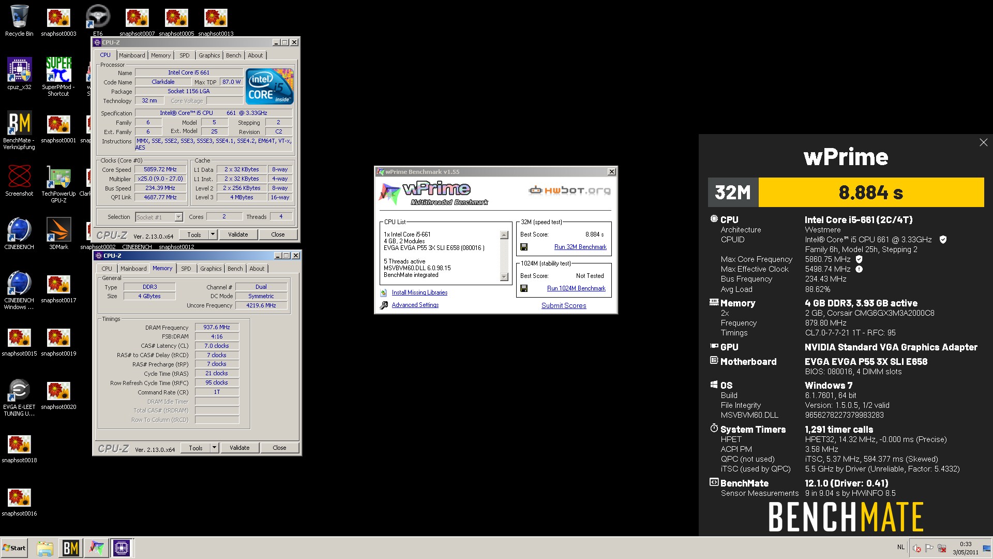The image size is (993, 559).
Task: Launch TechPowerUp GPU-Z icon
Action: point(58,184)
